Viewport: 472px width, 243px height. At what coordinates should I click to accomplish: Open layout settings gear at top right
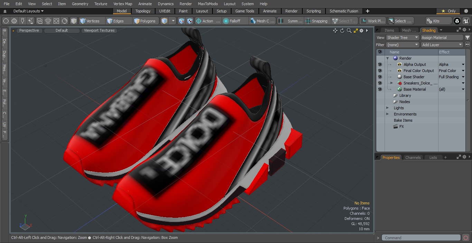[466, 11]
